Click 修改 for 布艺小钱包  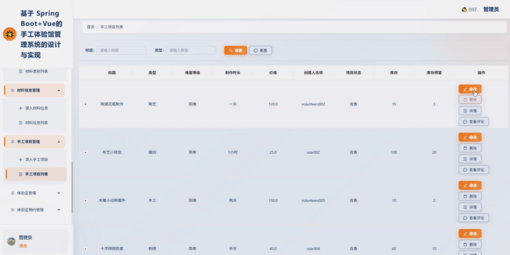[470, 137]
